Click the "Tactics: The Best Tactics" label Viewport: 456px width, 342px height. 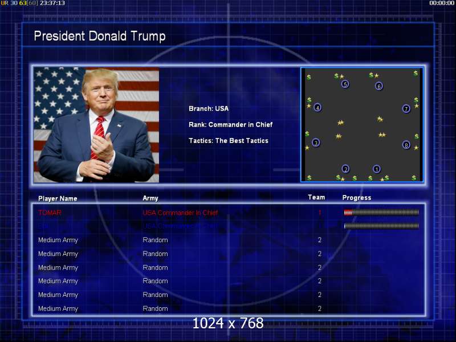point(229,141)
